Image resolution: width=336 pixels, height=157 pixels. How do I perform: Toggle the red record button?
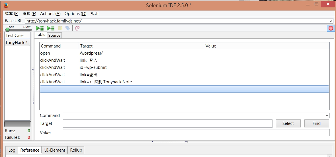tap(331, 28)
